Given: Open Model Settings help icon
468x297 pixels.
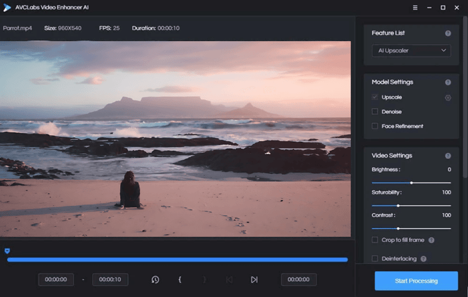Looking at the screenshot, I should 448,82.
